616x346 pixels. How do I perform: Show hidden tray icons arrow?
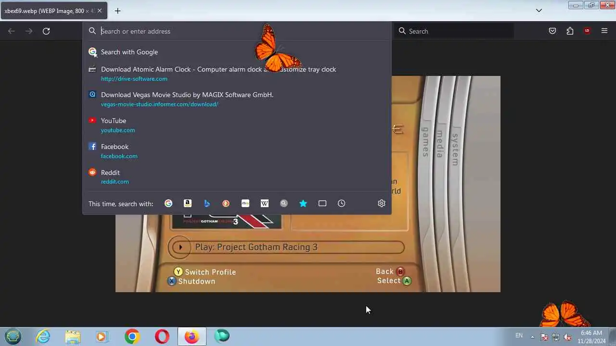(532, 336)
